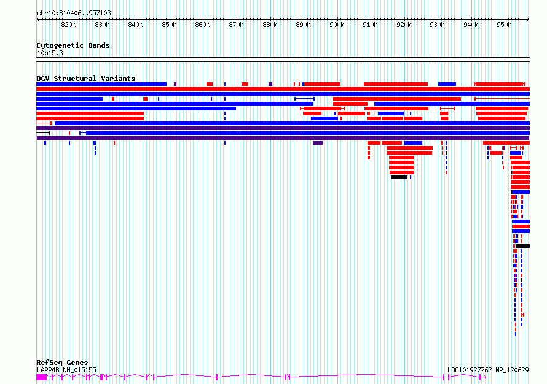Select the top-row red variant spanning 908k to 927k
The image size is (547, 384).
tap(396, 84)
